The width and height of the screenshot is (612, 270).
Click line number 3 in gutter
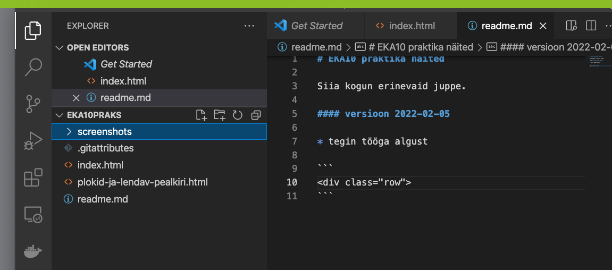(x=295, y=86)
